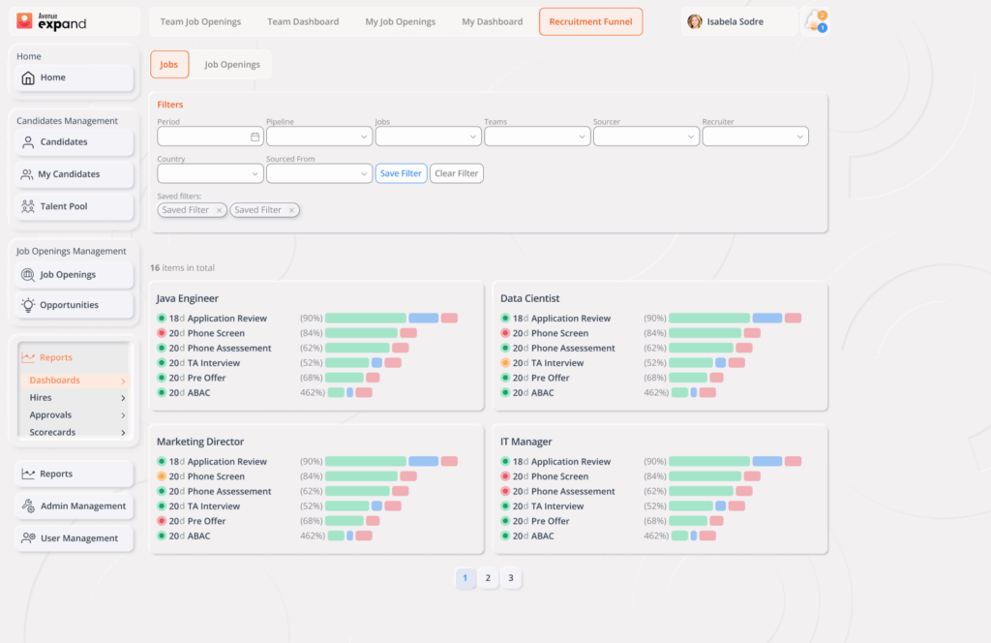The height and width of the screenshot is (643, 991).
Task: Click the calendar icon in Period field
Action: 255,138
